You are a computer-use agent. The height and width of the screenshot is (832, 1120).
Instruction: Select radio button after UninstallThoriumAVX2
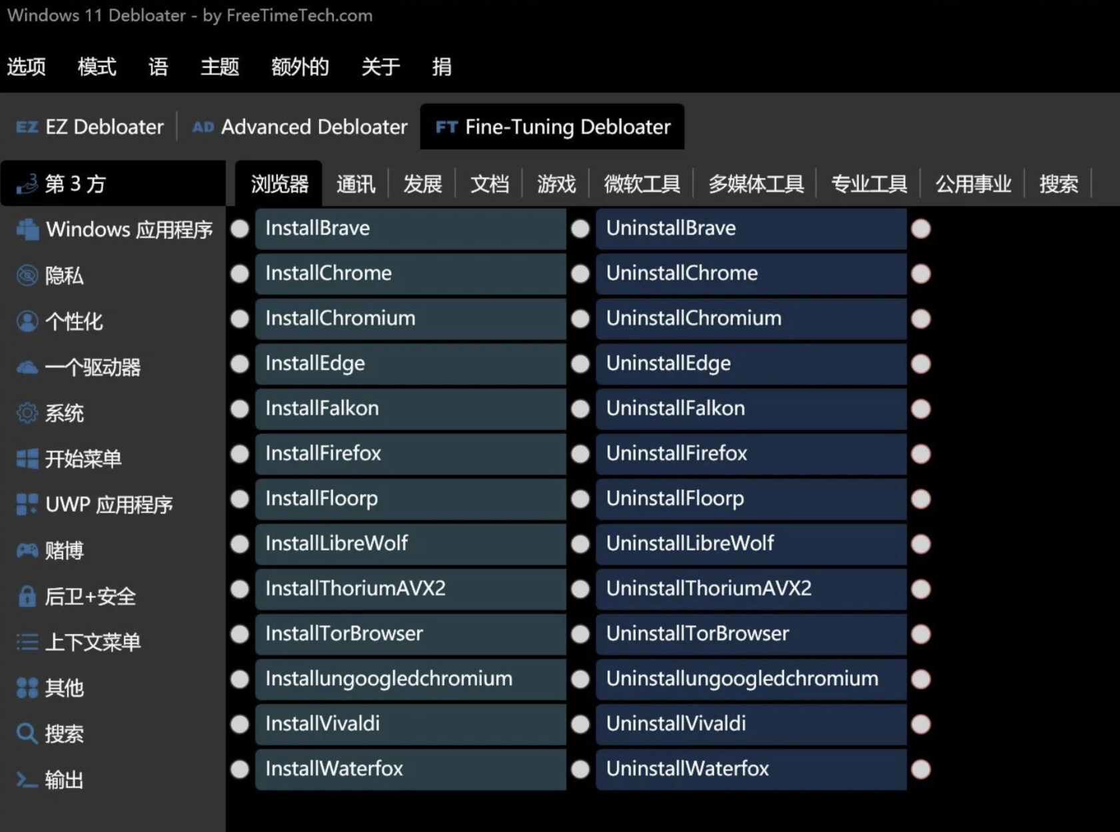tap(921, 589)
